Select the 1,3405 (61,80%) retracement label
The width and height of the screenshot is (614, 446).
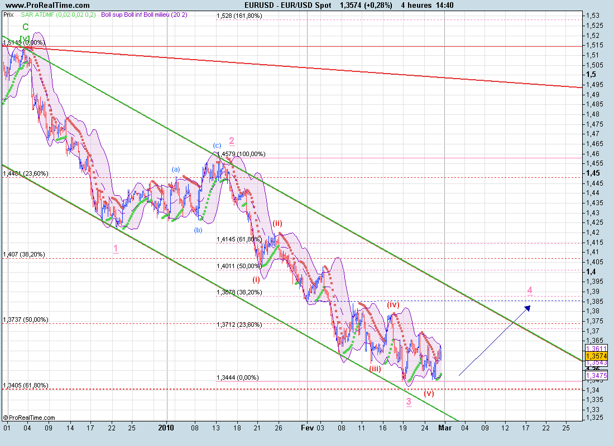(x=26, y=386)
